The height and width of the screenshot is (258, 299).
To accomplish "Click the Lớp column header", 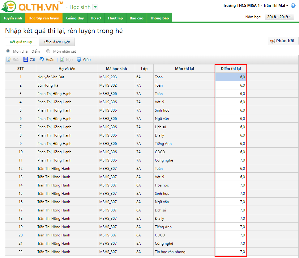I will coord(144,69).
